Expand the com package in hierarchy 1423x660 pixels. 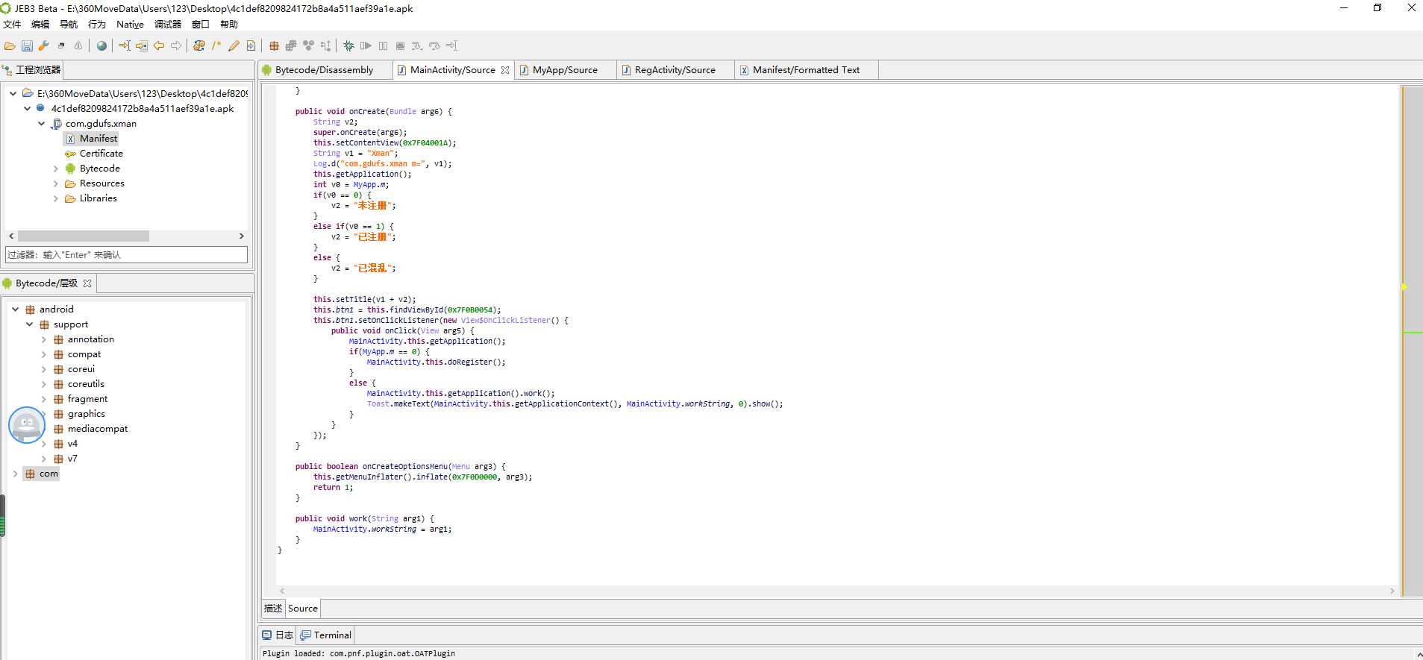[x=15, y=474]
